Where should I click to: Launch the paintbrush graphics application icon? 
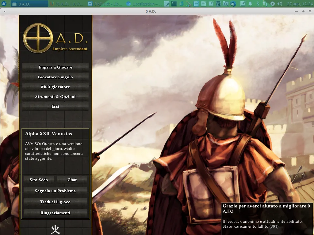pyautogui.click(x=189, y=4)
